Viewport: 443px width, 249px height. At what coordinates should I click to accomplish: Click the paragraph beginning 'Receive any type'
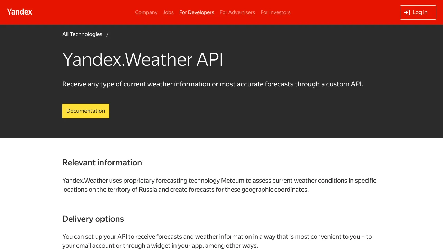click(x=213, y=84)
